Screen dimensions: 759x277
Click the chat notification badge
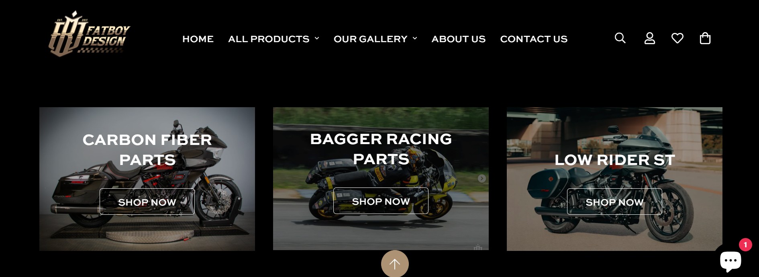(745, 244)
